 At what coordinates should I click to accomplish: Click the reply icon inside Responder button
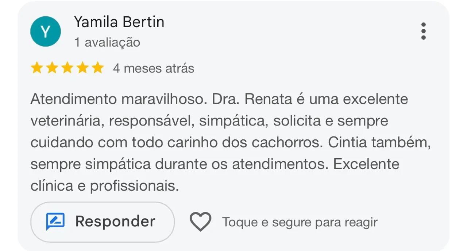coord(55,222)
